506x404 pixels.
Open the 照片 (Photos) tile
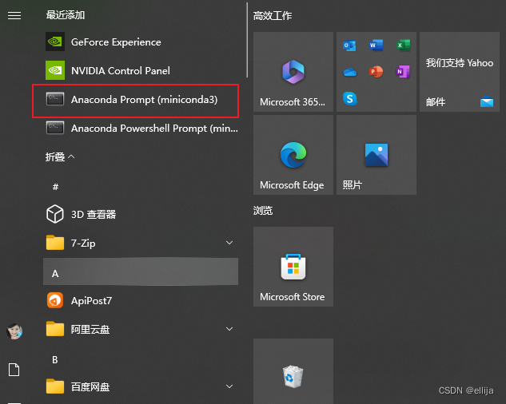376,155
